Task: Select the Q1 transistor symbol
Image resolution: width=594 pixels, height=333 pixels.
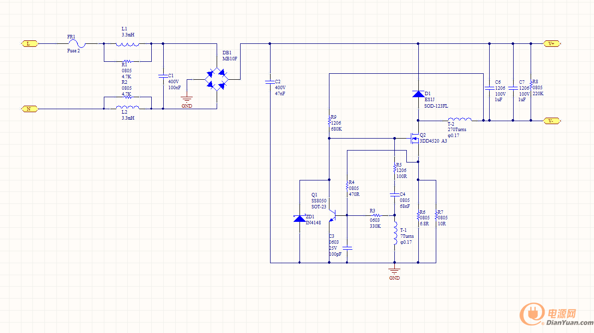Action: (x=332, y=215)
